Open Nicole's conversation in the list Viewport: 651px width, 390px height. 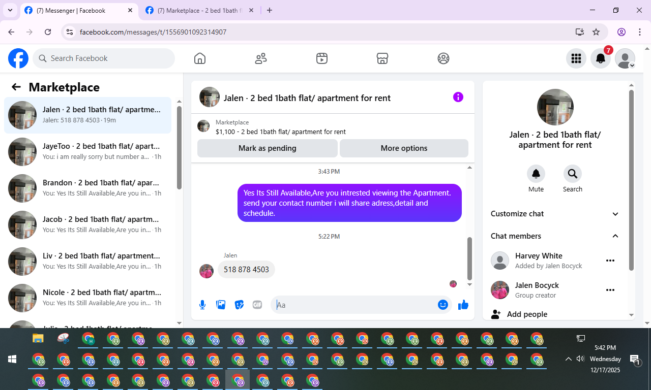88,298
